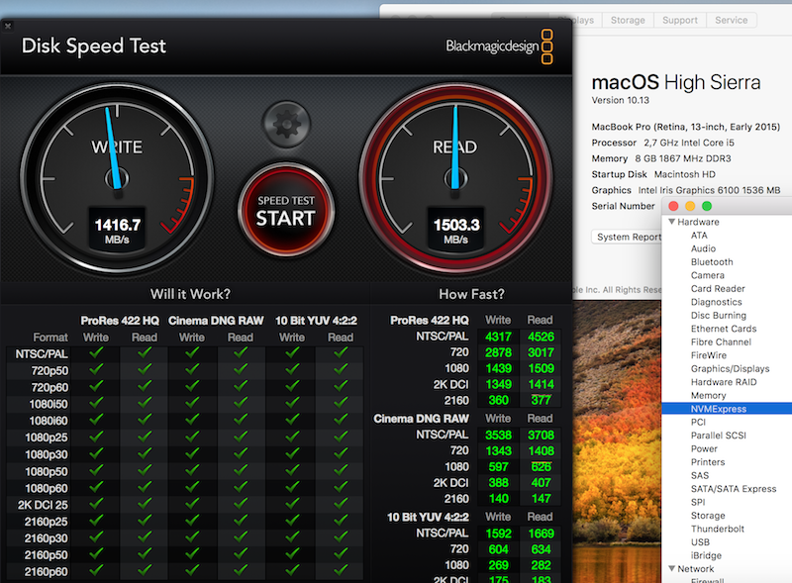The width and height of the screenshot is (792, 583).
Task: Click the 10 Bit YUV read value 1669
Action: pos(541,534)
